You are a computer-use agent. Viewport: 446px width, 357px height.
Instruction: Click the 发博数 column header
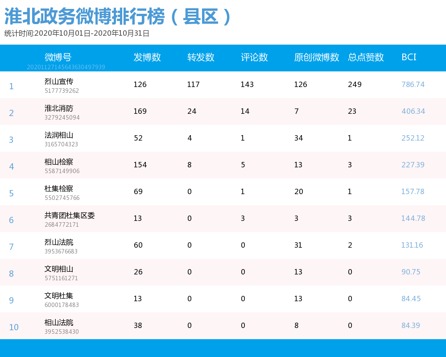147,57
